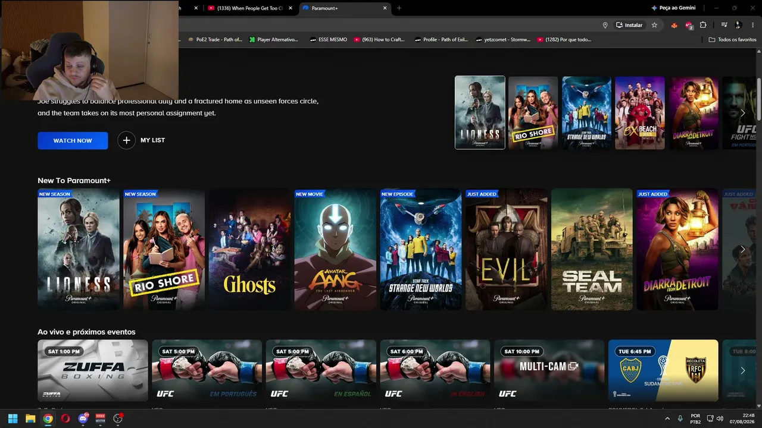Screen dimensions: 762x428
Task: Open the Lioness poster in New To Paramount+
Action: click(79, 250)
